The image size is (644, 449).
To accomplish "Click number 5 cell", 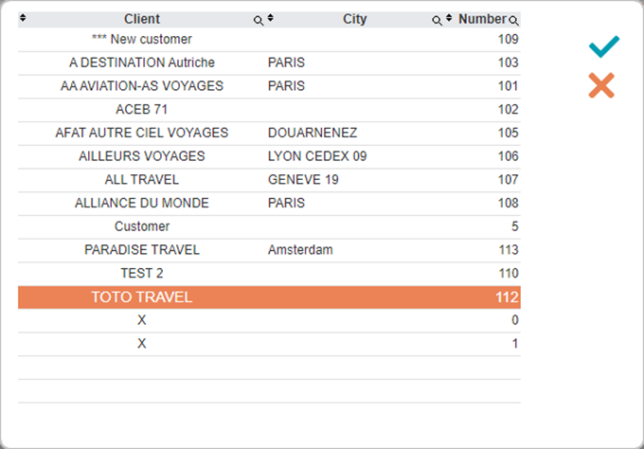I will 514,226.
